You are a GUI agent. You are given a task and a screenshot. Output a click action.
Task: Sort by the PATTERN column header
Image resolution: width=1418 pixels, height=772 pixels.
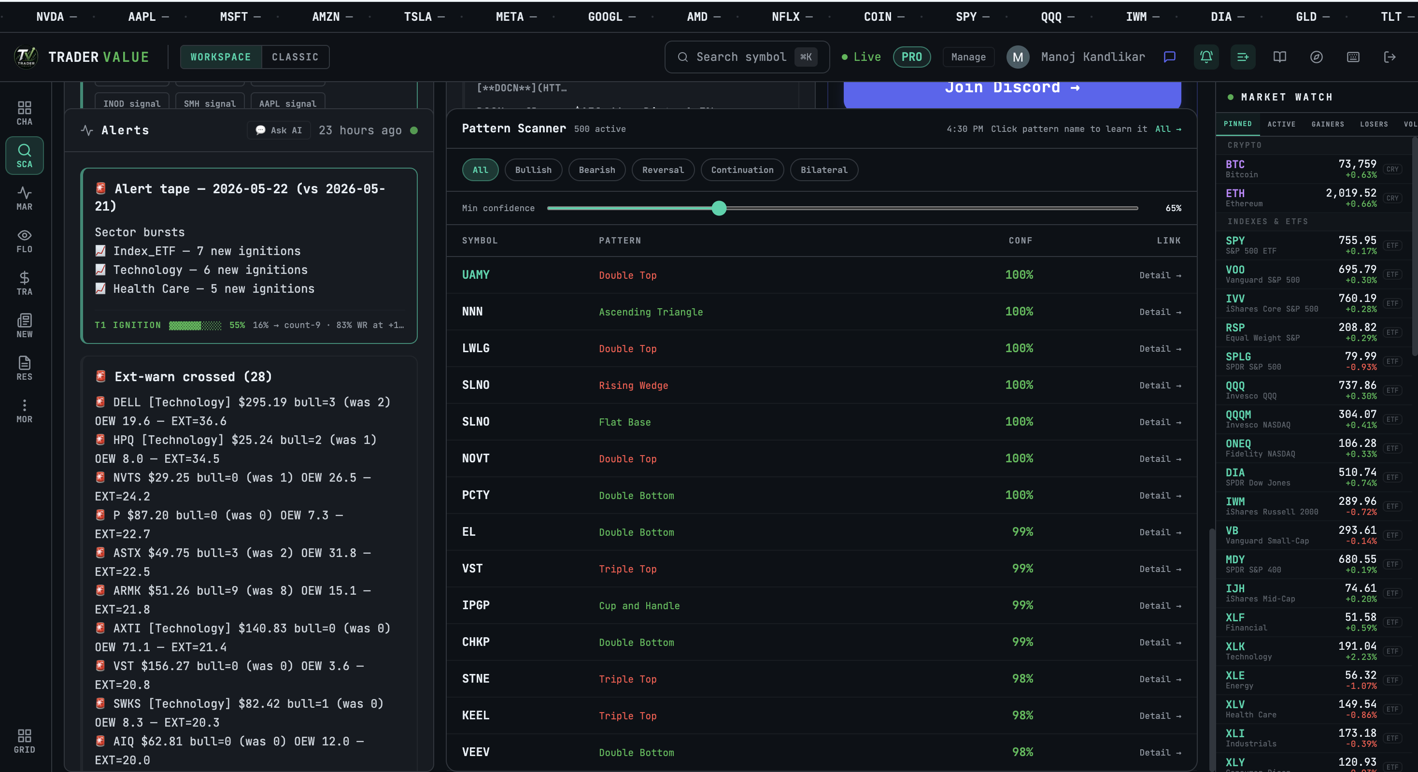tap(620, 241)
